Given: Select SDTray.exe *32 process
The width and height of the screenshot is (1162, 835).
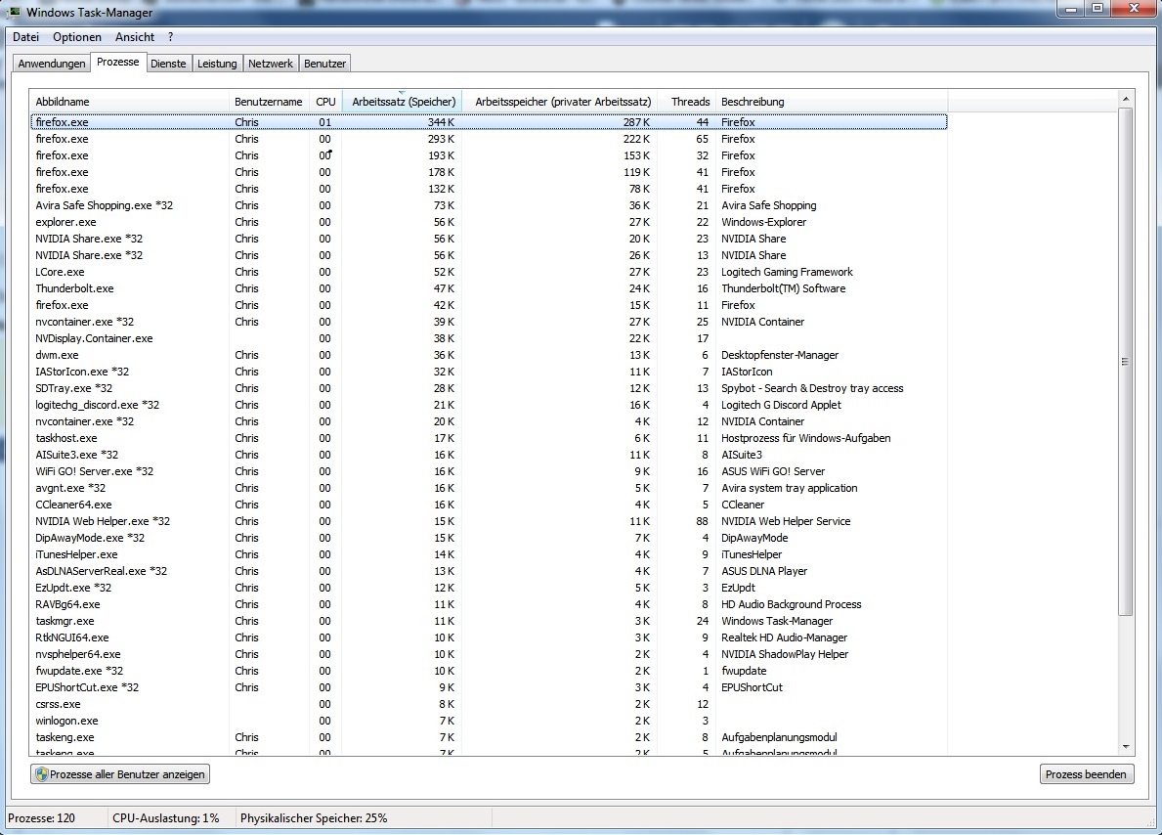Looking at the screenshot, I should (489, 388).
